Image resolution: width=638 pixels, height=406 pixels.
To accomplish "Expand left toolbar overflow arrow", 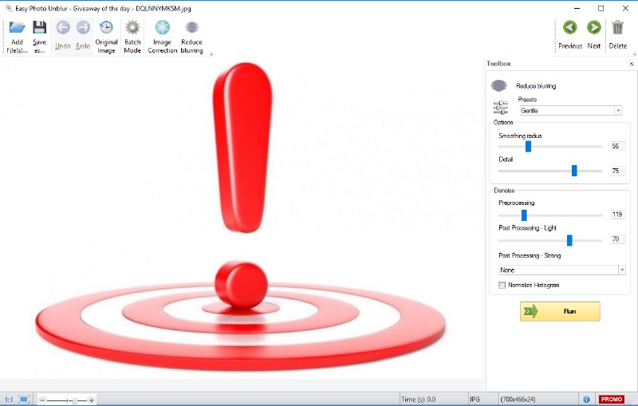I will (211, 54).
